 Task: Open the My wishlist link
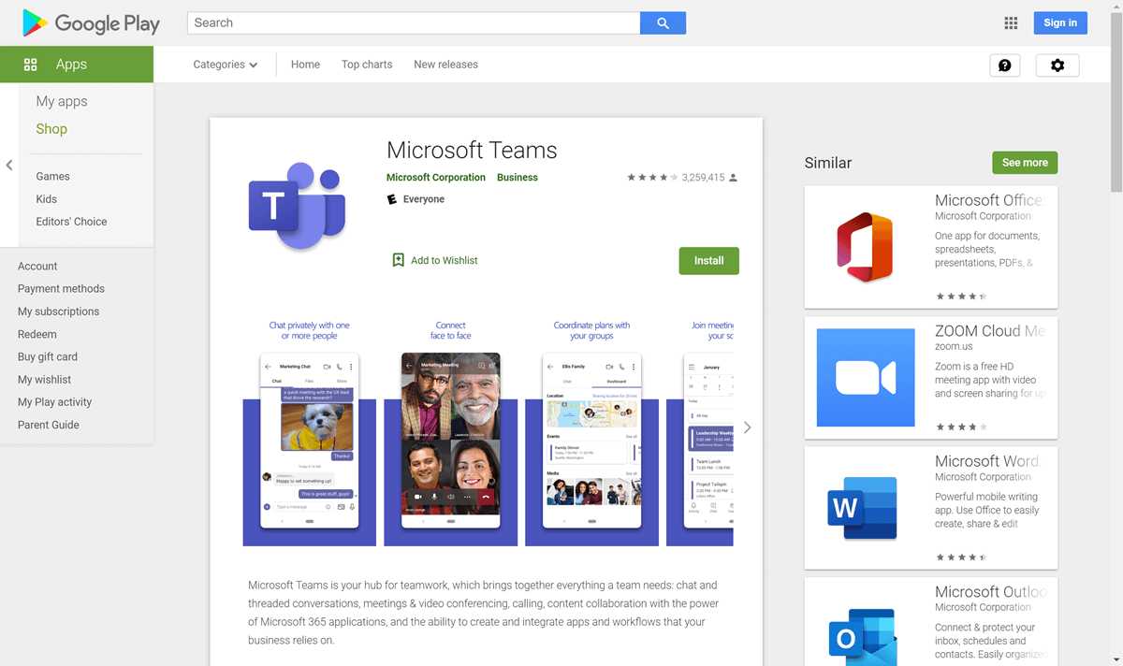click(x=44, y=380)
